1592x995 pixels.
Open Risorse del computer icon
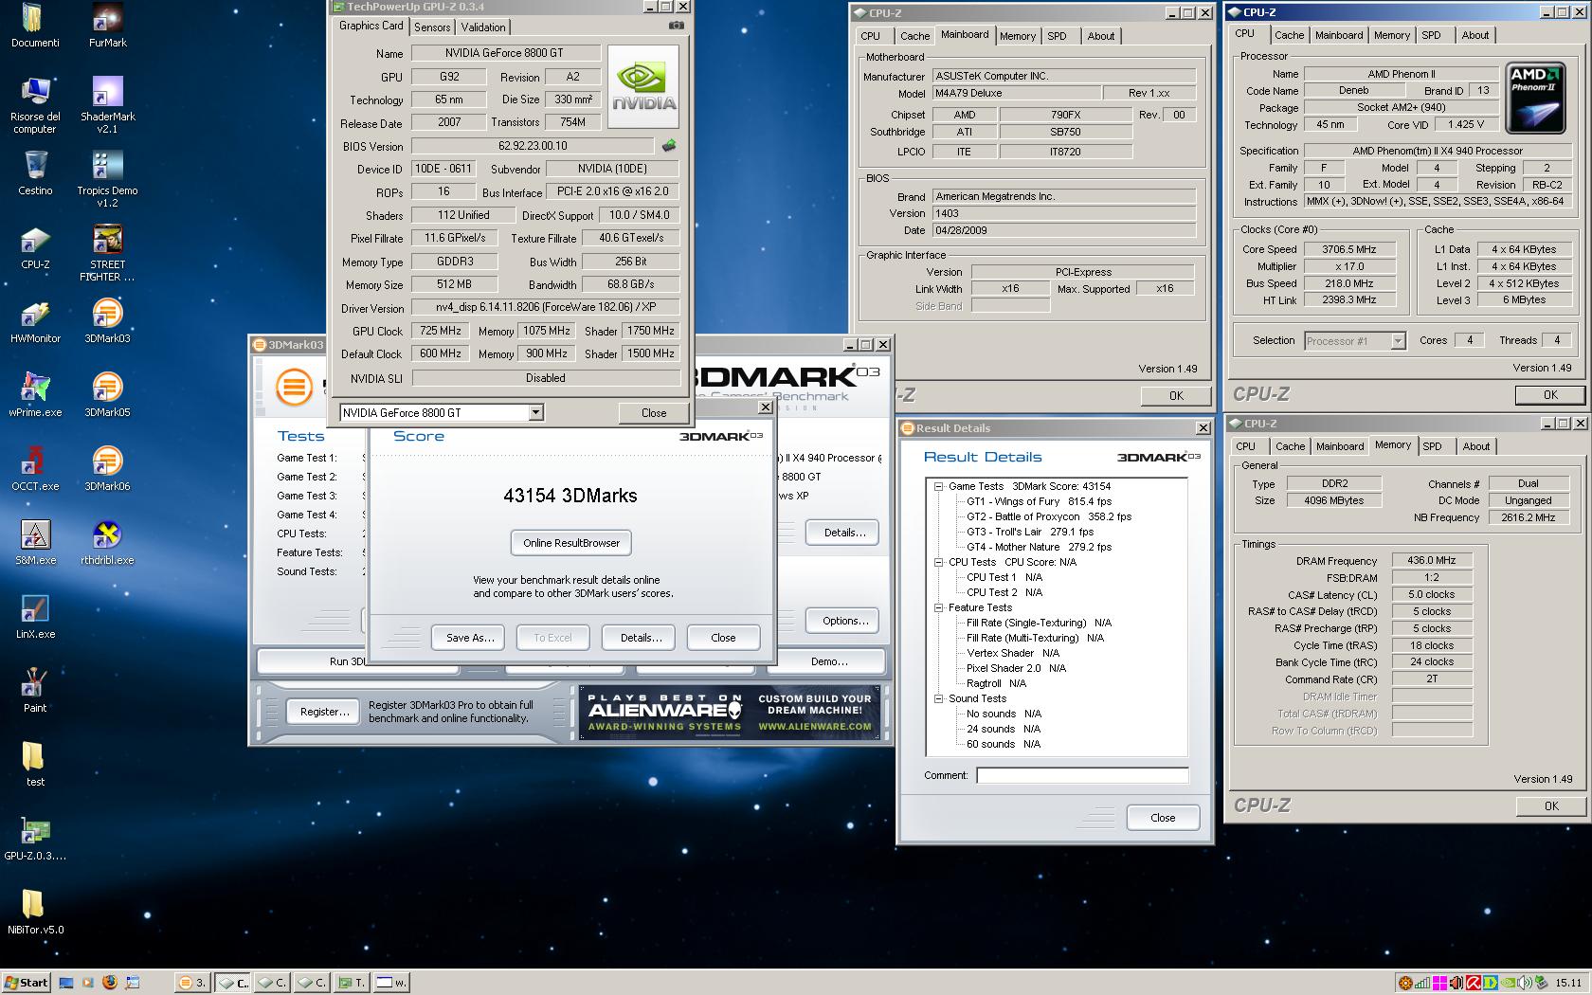coord(35,106)
